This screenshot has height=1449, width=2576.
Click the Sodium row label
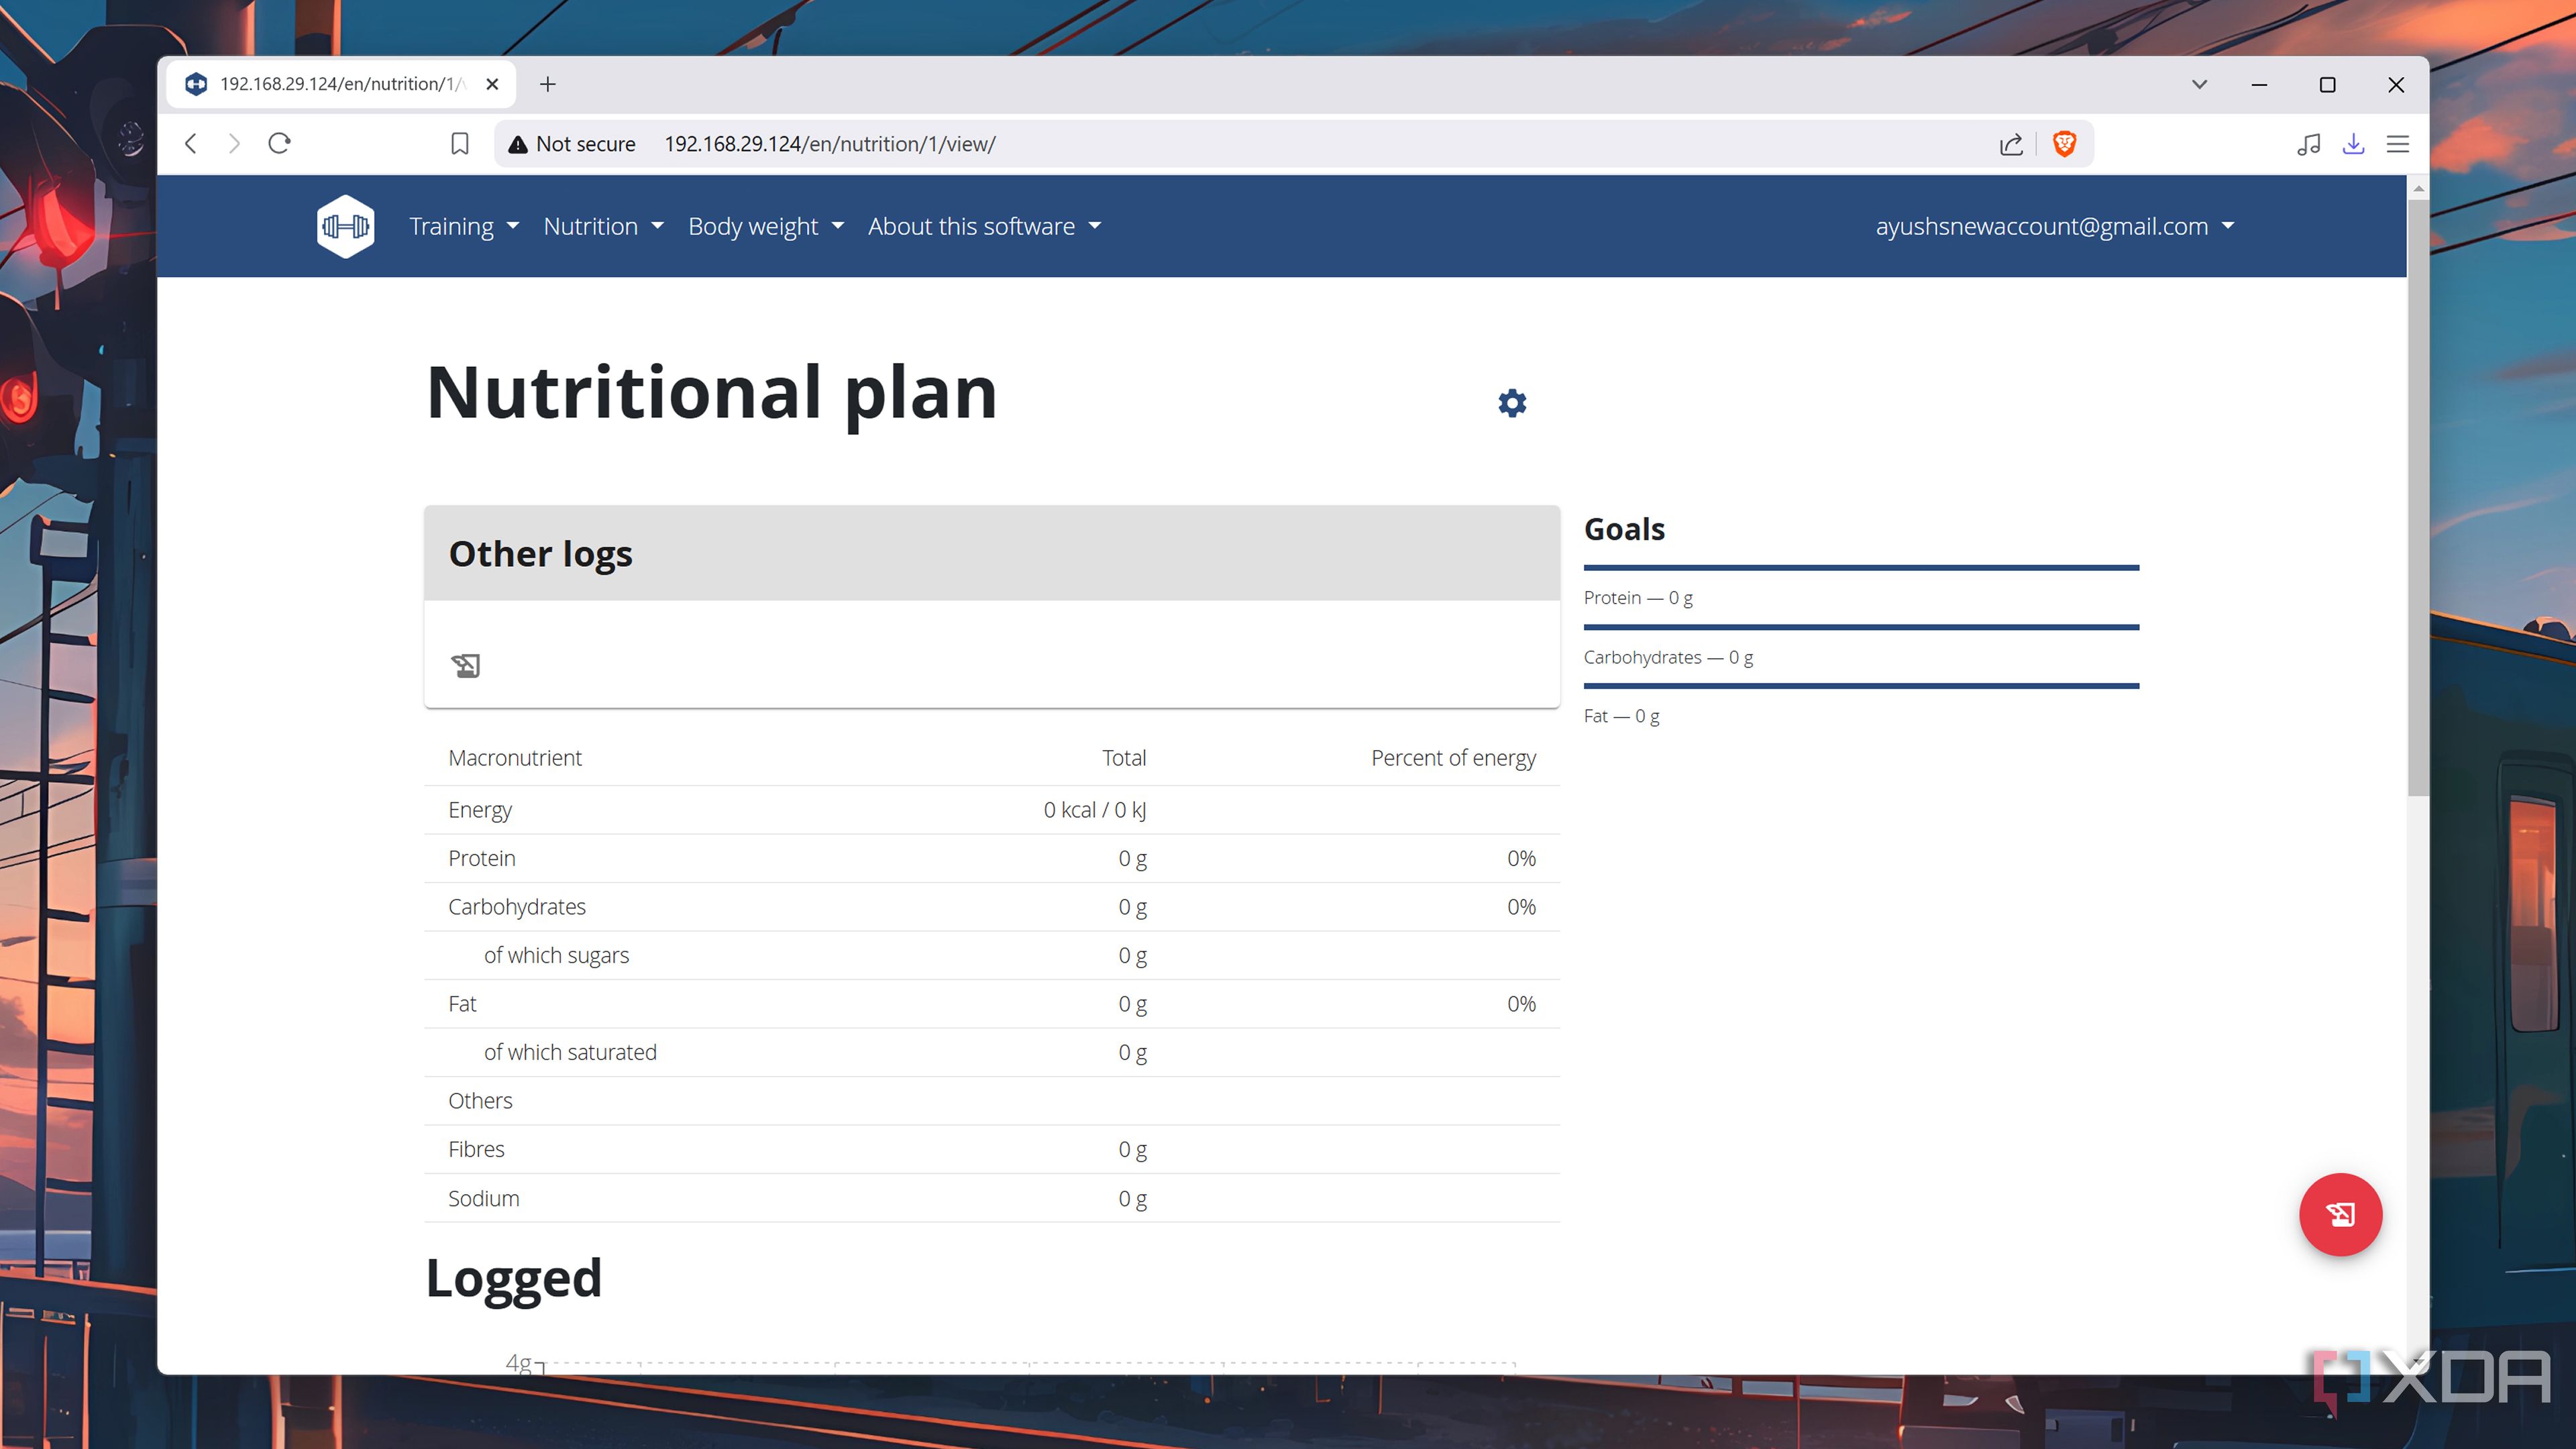(483, 1198)
